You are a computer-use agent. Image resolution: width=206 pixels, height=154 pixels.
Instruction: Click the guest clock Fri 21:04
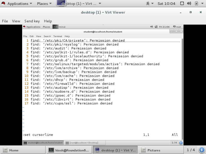click(164, 27)
